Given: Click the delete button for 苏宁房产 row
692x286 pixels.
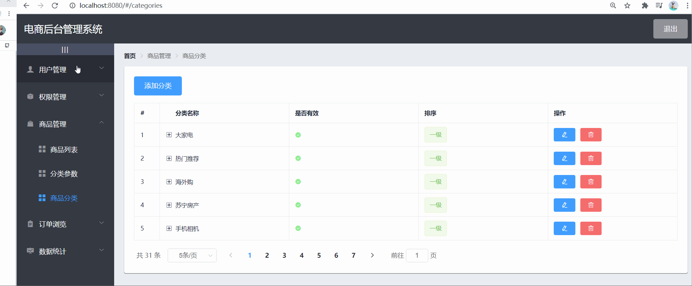Looking at the screenshot, I should click(591, 205).
